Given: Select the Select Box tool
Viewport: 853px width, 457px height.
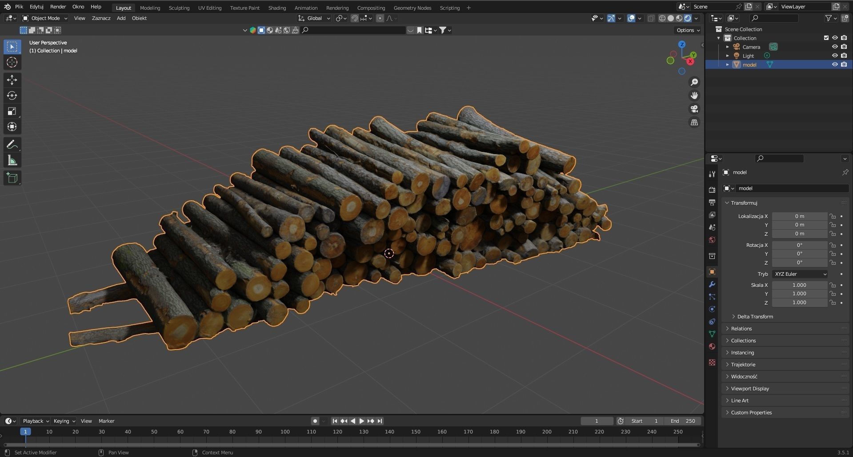Looking at the screenshot, I should point(12,47).
